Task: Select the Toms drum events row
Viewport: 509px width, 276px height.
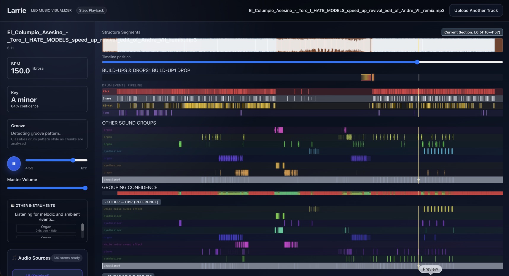Action: click(x=302, y=113)
